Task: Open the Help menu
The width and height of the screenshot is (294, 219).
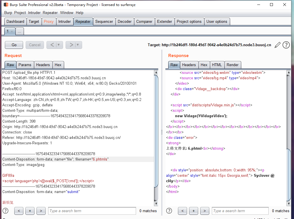Action: coord(80,13)
